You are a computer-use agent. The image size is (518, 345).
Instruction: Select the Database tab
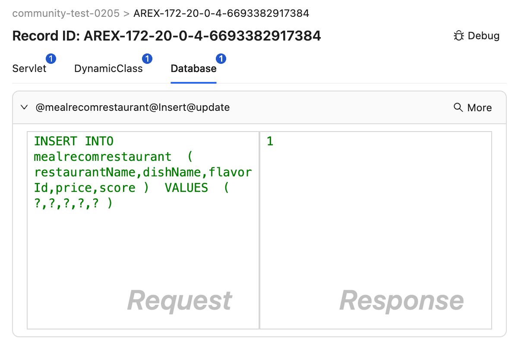click(x=193, y=69)
